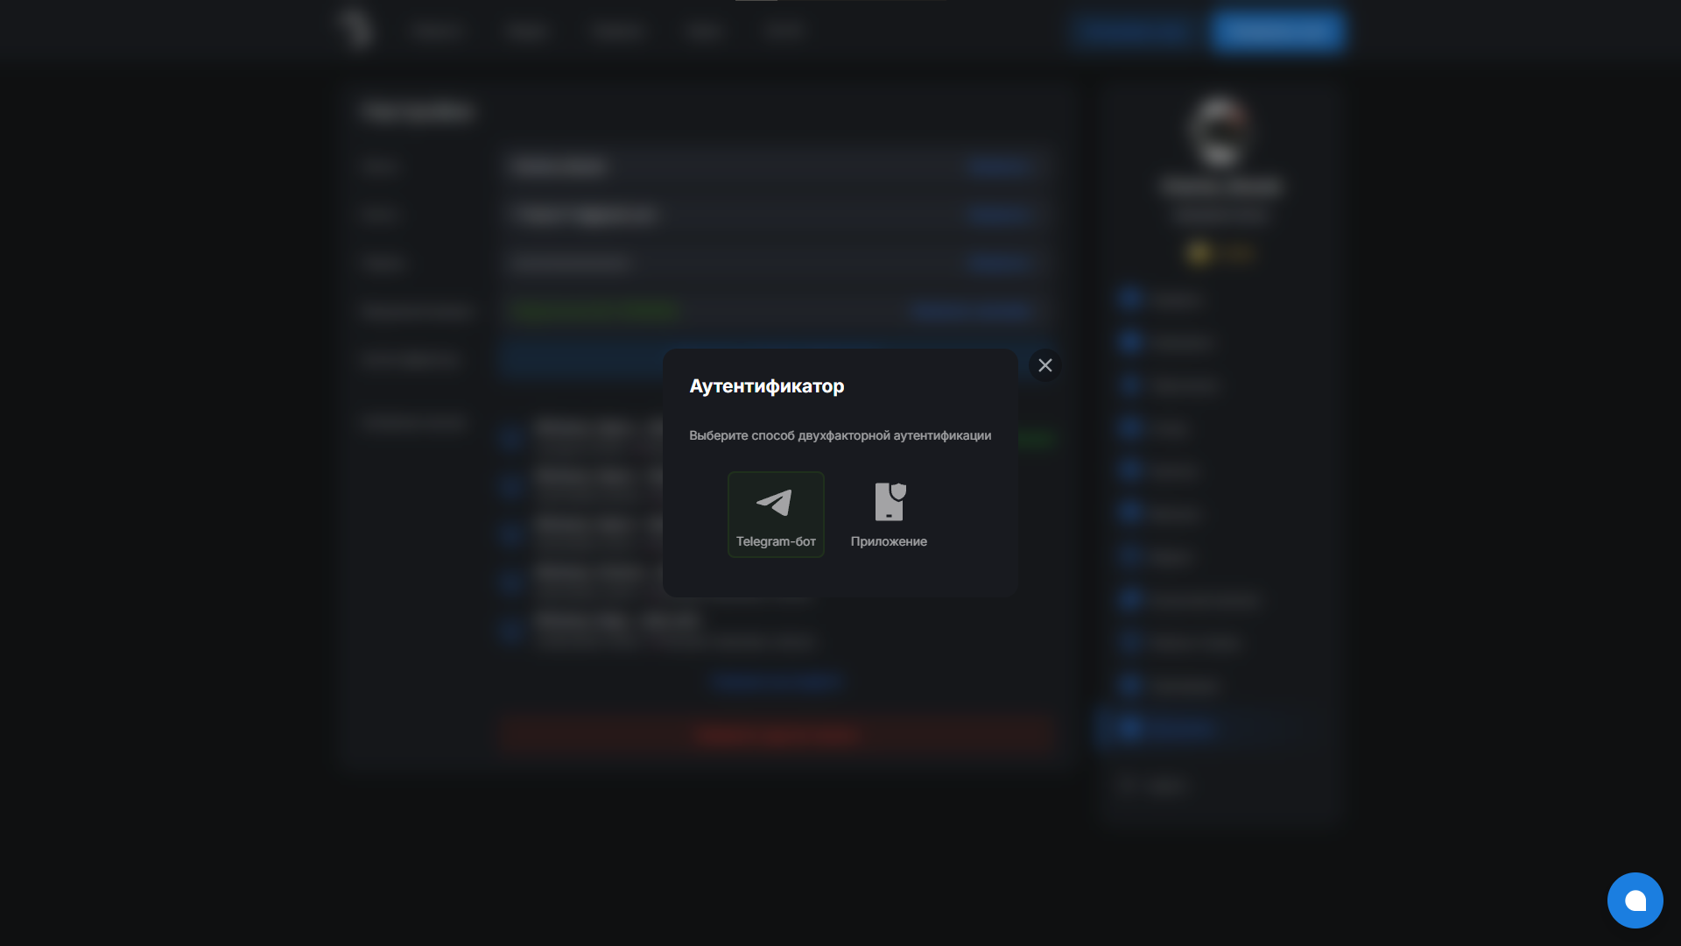Open the support chat bubble
Viewport: 1681px width, 946px height.
pyautogui.click(x=1635, y=900)
